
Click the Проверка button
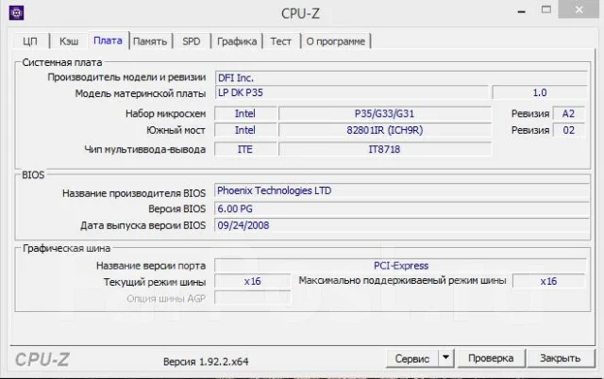tap(491, 358)
